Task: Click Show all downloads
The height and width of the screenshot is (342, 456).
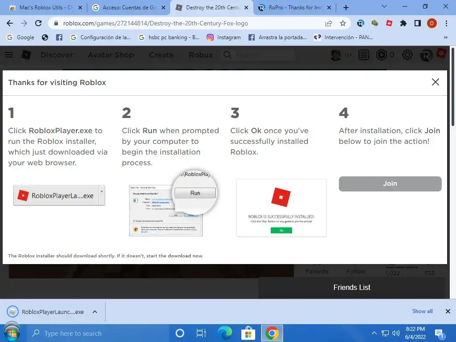Action: pos(422,311)
